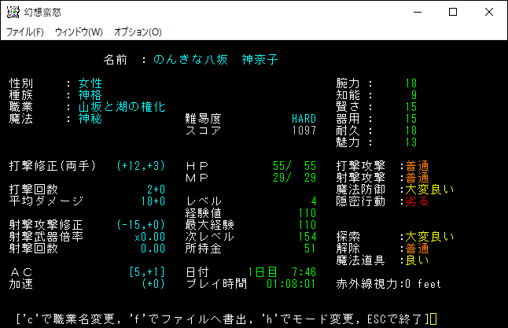Click the yellow cursor at the prompt's end
The width and height of the screenshot is (508, 328).
pyautogui.click(x=433, y=319)
